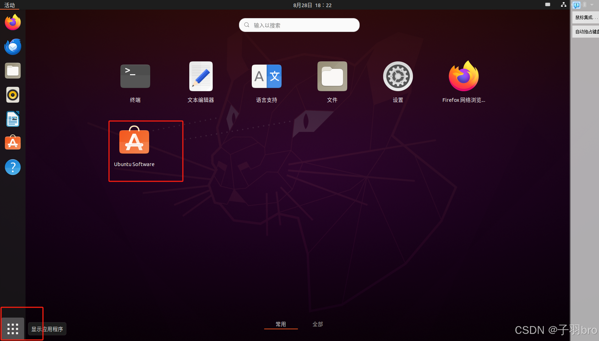Viewport: 599px width, 341px height.
Task: Open Ubuntu Software in the app grid
Action: tap(134, 146)
